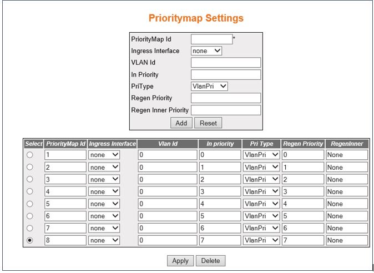This screenshot has width=374, height=273.
Task: Click the Regen Priority field in row 2
Action: (302, 168)
